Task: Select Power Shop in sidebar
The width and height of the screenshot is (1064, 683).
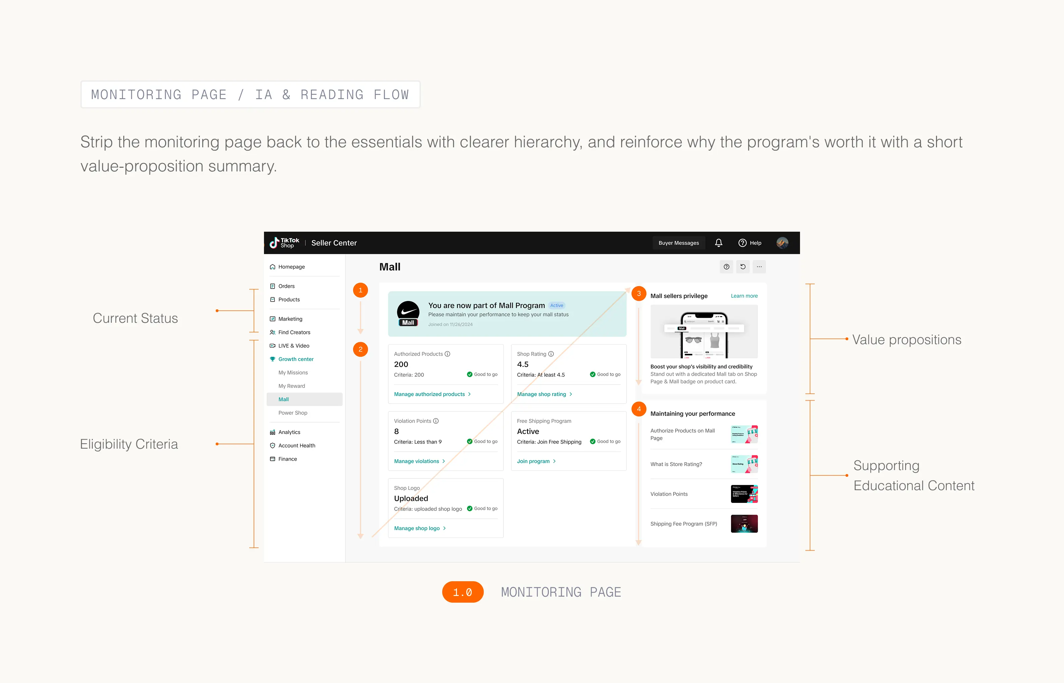Action: click(293, 412)
